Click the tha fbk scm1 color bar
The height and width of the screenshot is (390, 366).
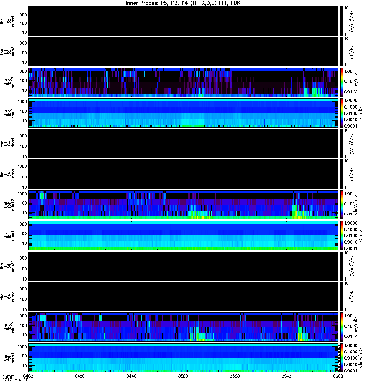click(x=342, y=113)
